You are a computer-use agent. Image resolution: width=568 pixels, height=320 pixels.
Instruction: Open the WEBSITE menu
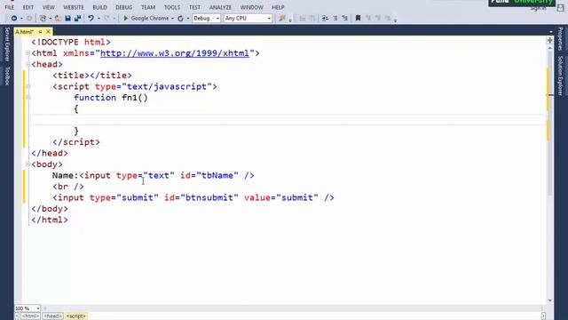74,7
